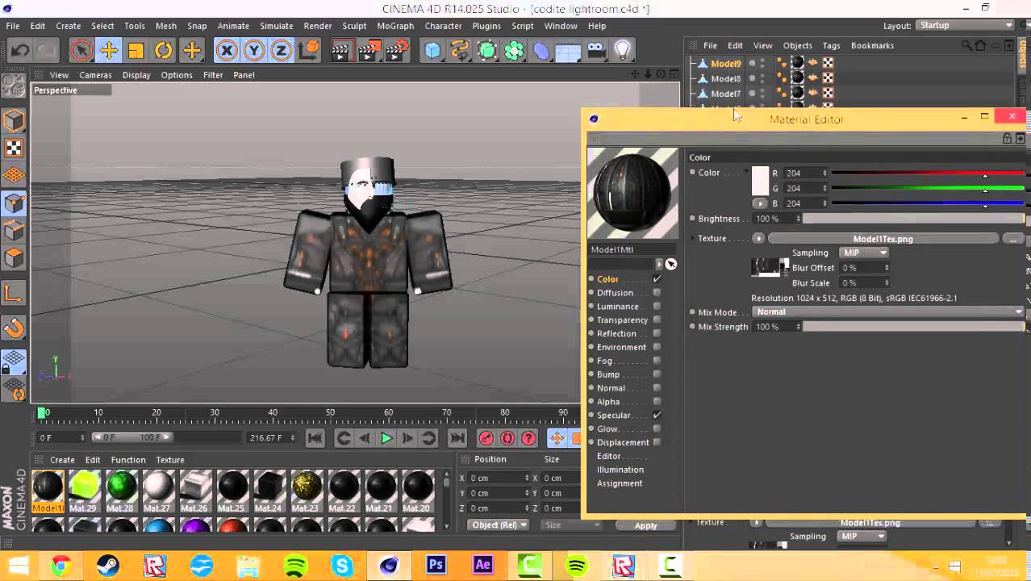Click the white Color swatch
Viewport: 1031px width, 581px height.
(760, 181)
